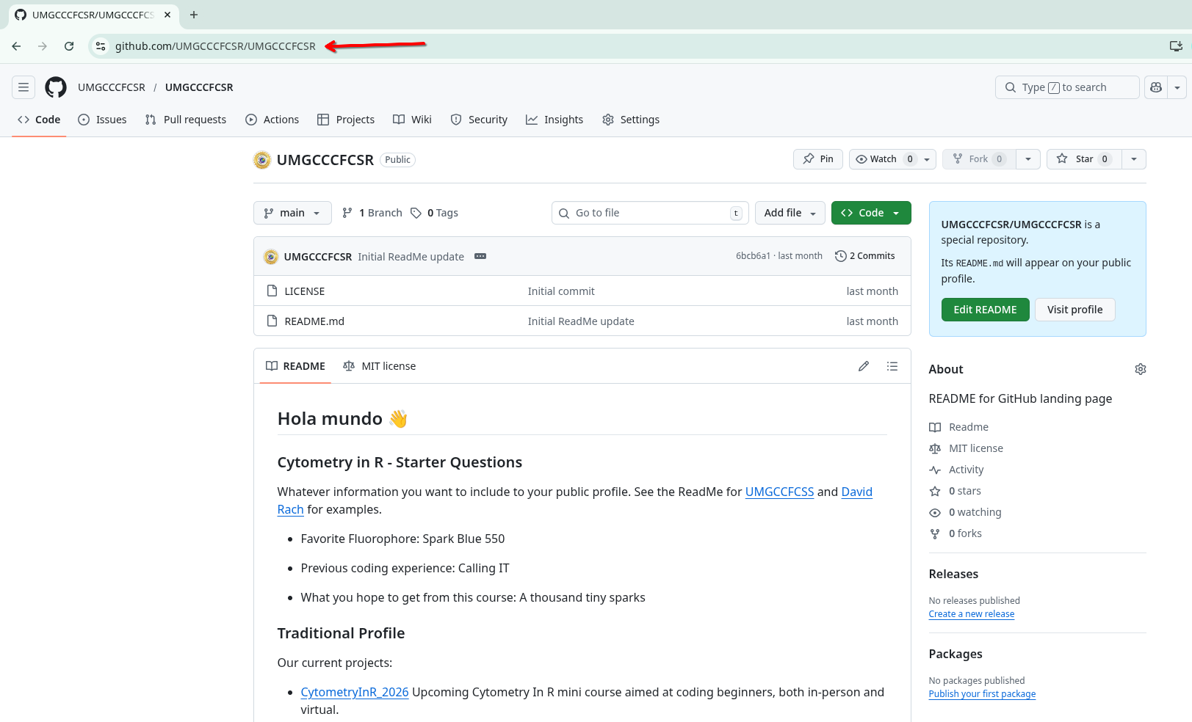
Task: Pin this repository to profile
Action: coord(818,159)
